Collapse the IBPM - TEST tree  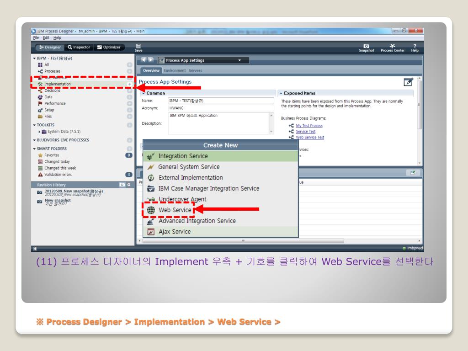pyautogui.click(x=34, y=58)
